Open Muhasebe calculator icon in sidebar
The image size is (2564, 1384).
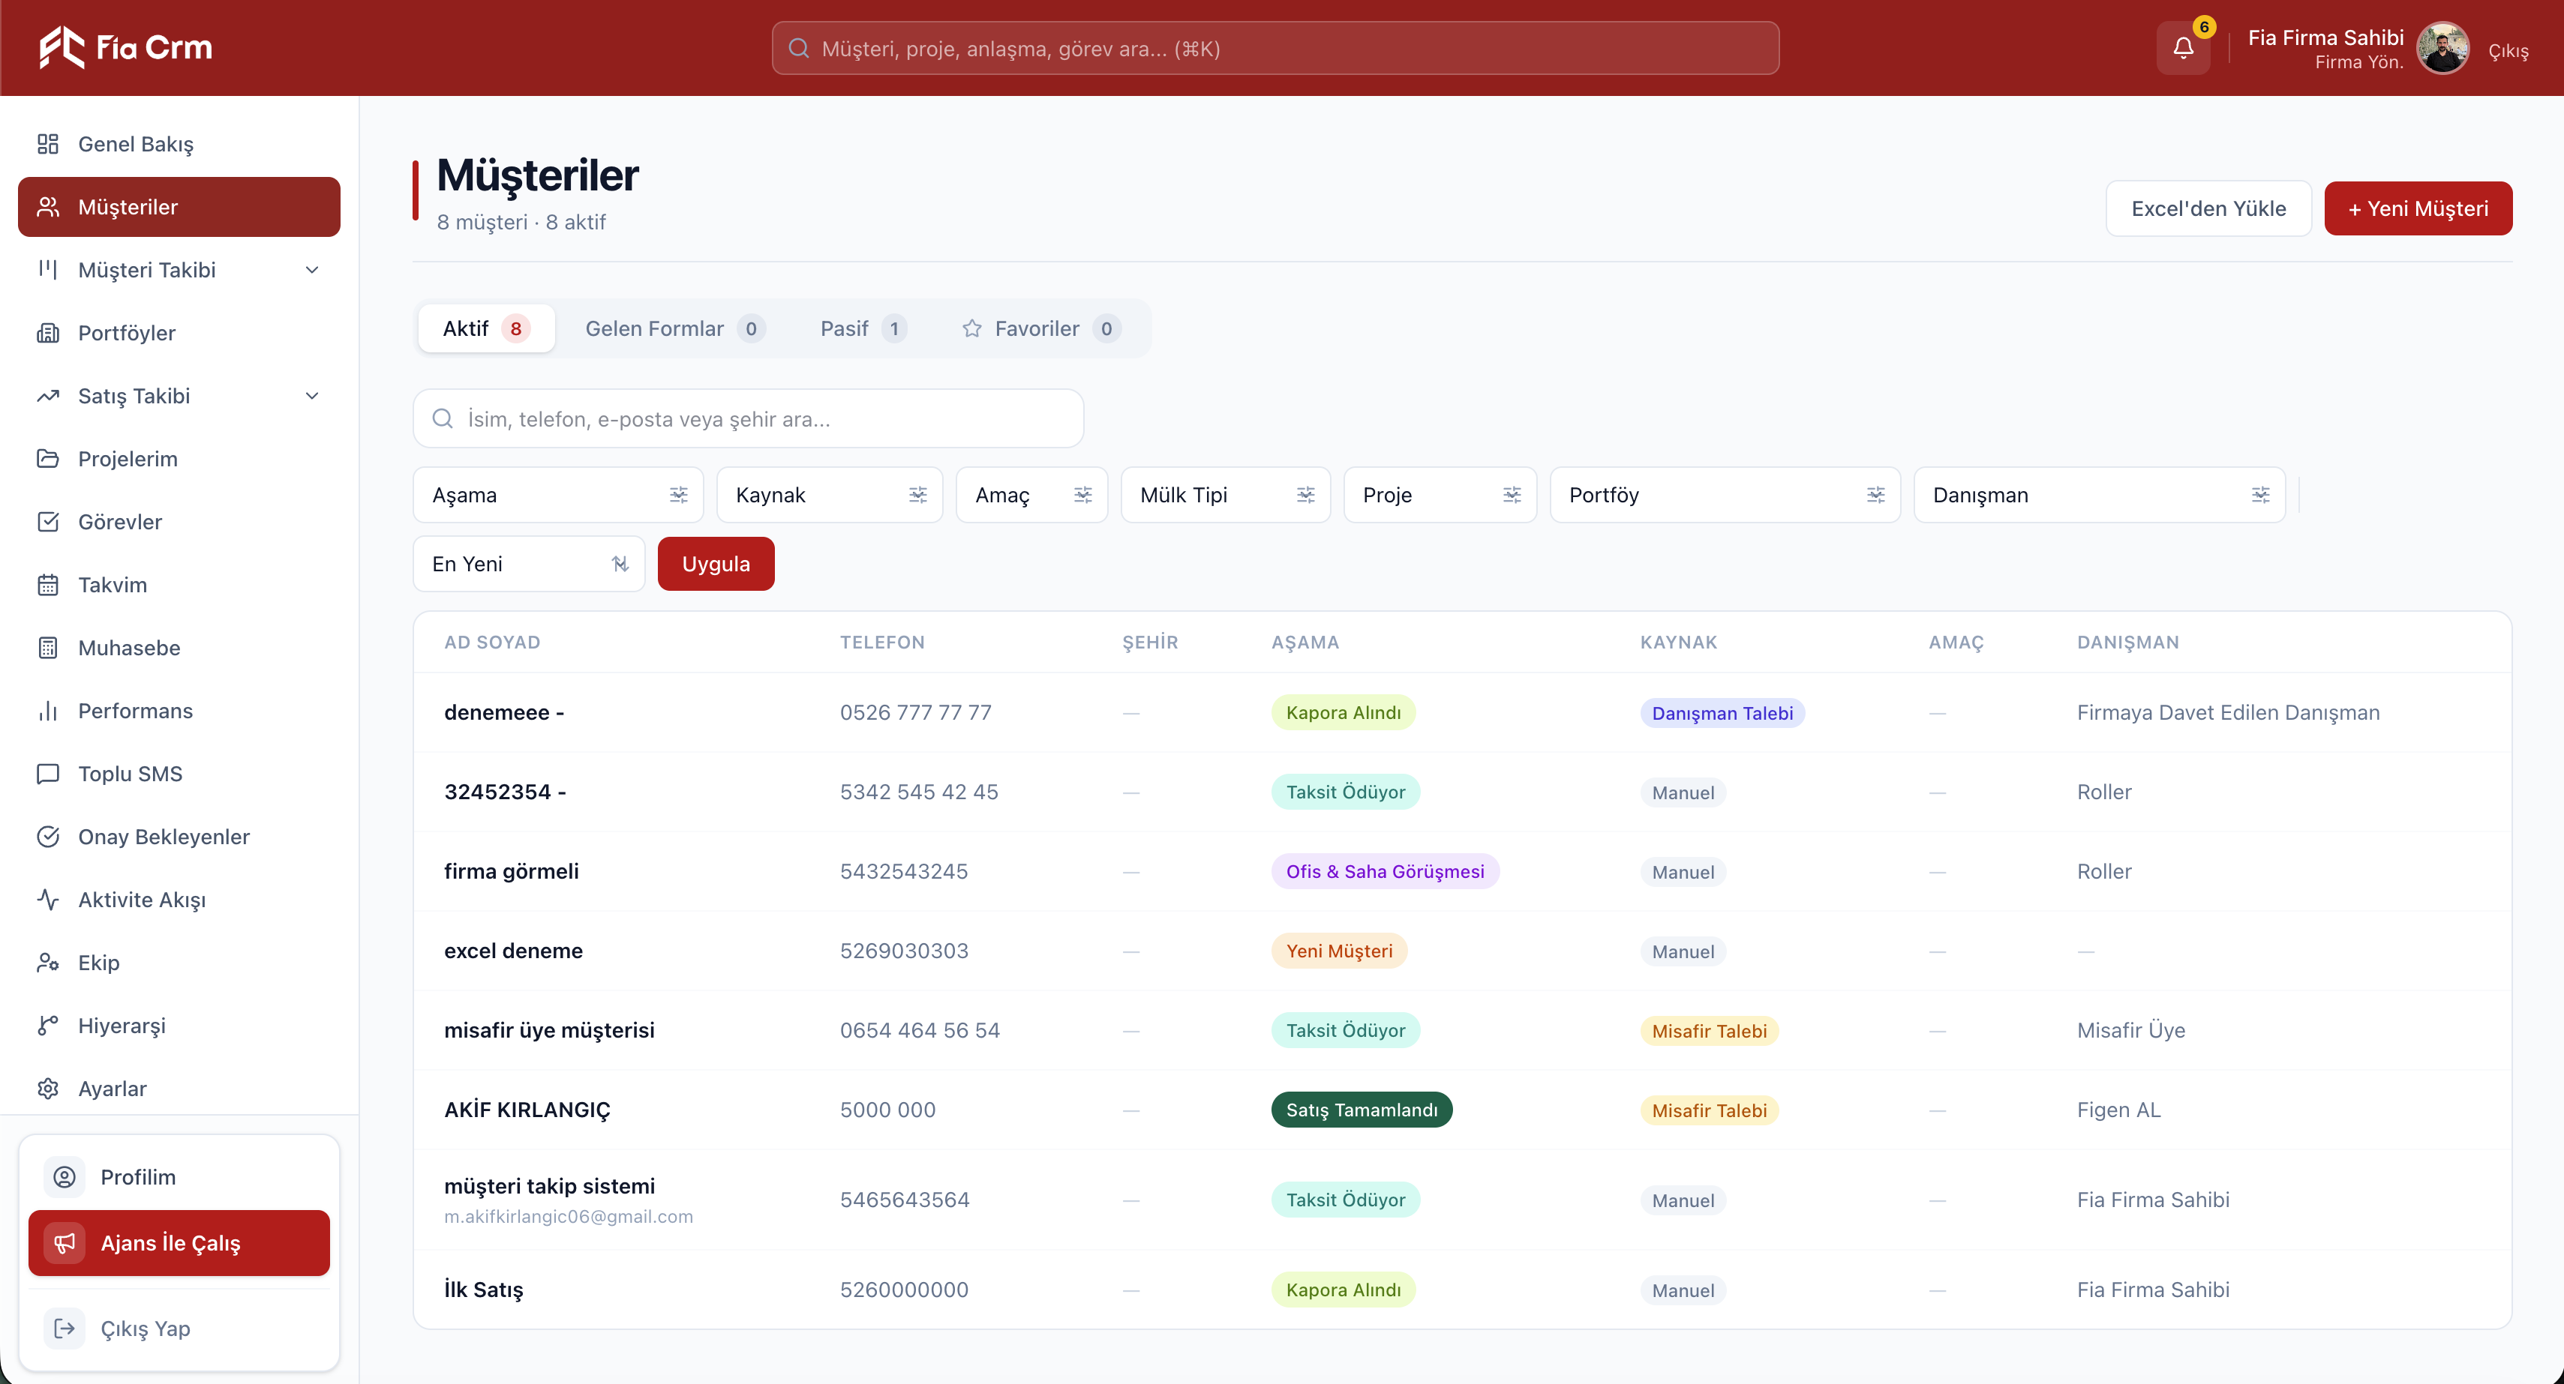point(48,648)
